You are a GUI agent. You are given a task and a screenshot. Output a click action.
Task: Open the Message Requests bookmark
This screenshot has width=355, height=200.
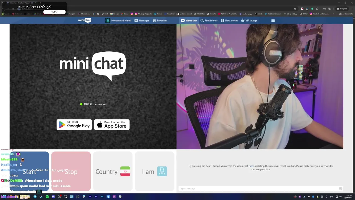143,14
